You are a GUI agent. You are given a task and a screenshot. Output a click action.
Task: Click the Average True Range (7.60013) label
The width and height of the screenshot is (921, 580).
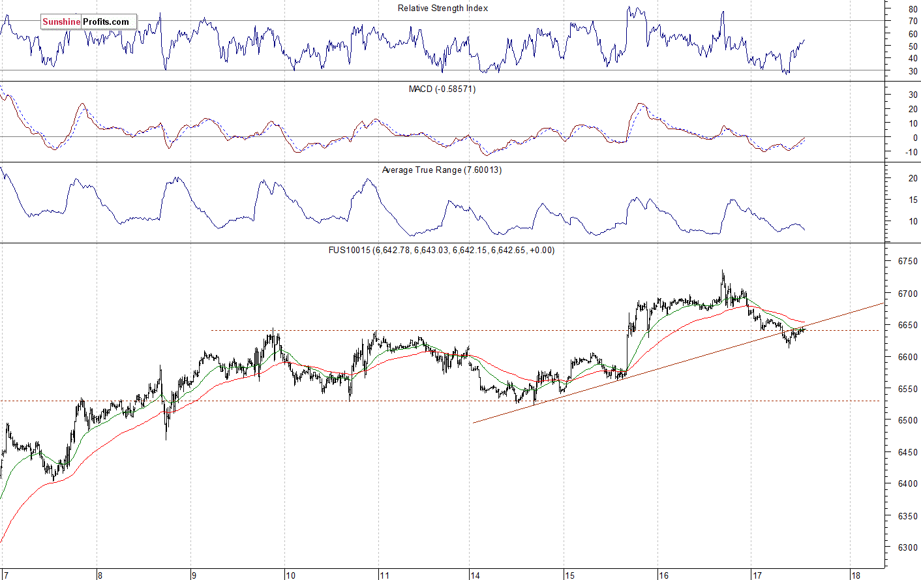(x=442, y=170)
